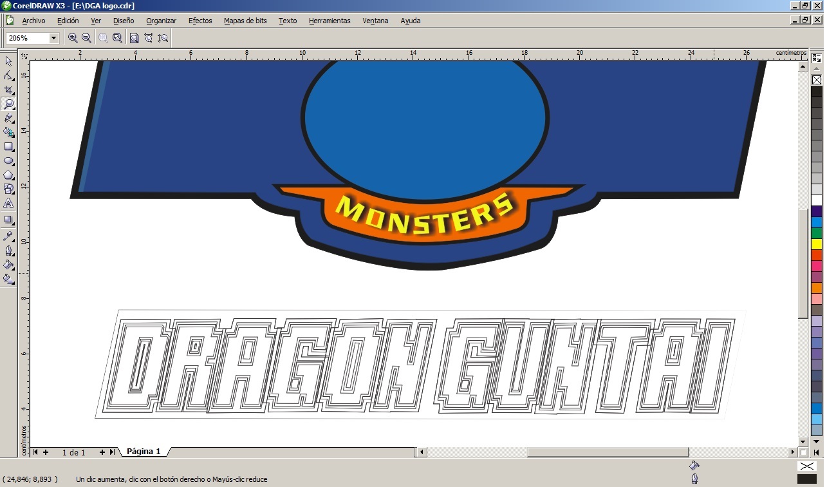Zoom to full page

point(134,38)
